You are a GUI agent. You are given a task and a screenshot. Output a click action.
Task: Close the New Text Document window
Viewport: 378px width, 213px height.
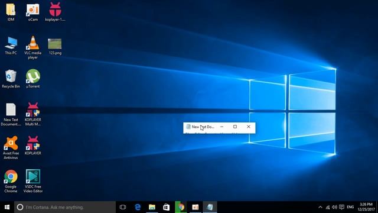[x=249, y=127]
